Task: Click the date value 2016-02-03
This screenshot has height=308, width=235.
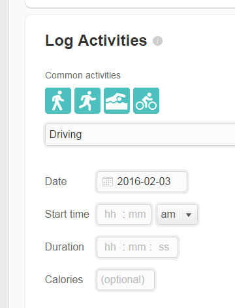Action: [144, 181]
